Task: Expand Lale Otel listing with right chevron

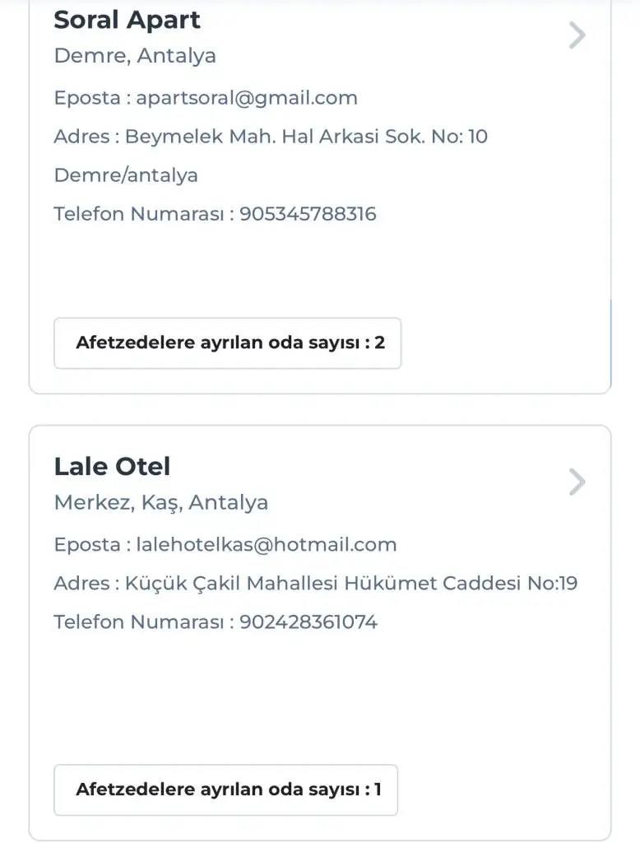Action: point(577,482)
